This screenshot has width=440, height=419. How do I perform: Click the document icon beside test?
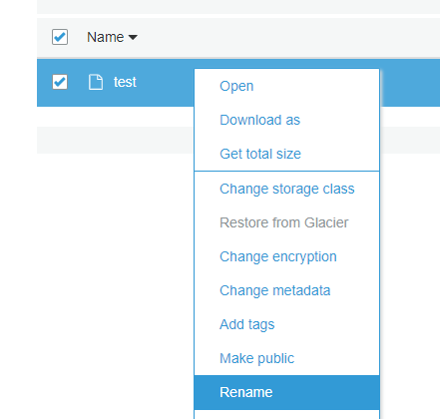[96, 82]
